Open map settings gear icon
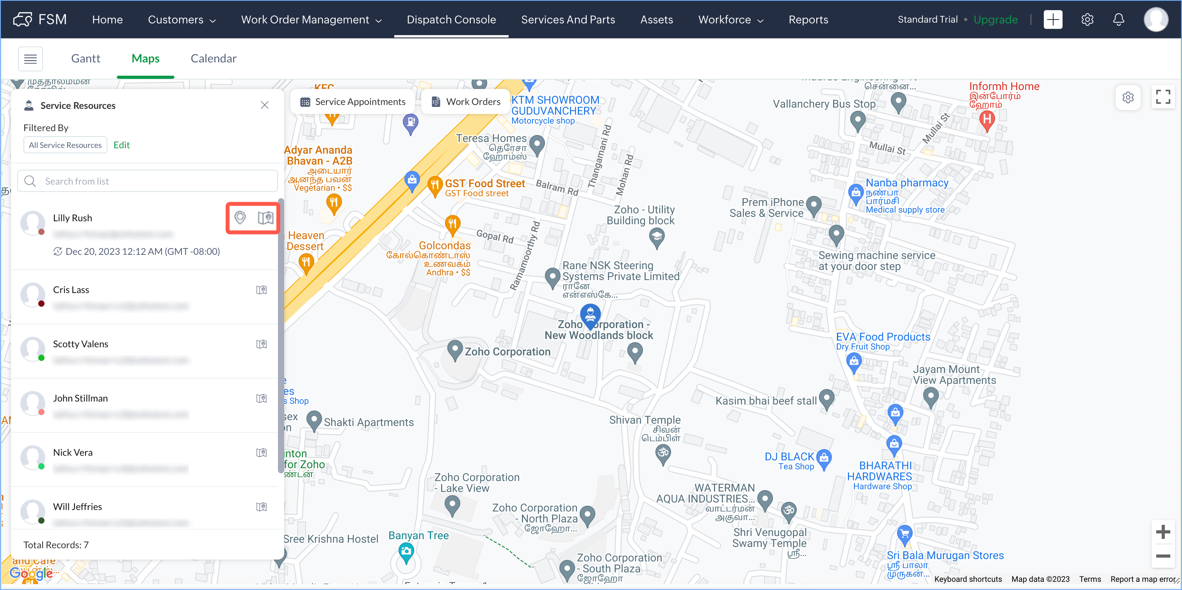This screenshot has width=1182, height=590. point(1128,97)
